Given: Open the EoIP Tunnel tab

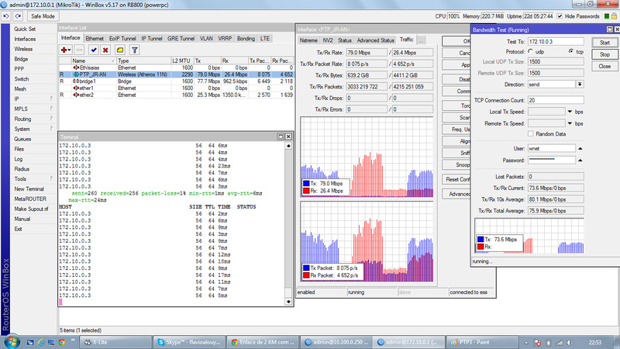Looking at the screenshot, I should coord(122,38).
